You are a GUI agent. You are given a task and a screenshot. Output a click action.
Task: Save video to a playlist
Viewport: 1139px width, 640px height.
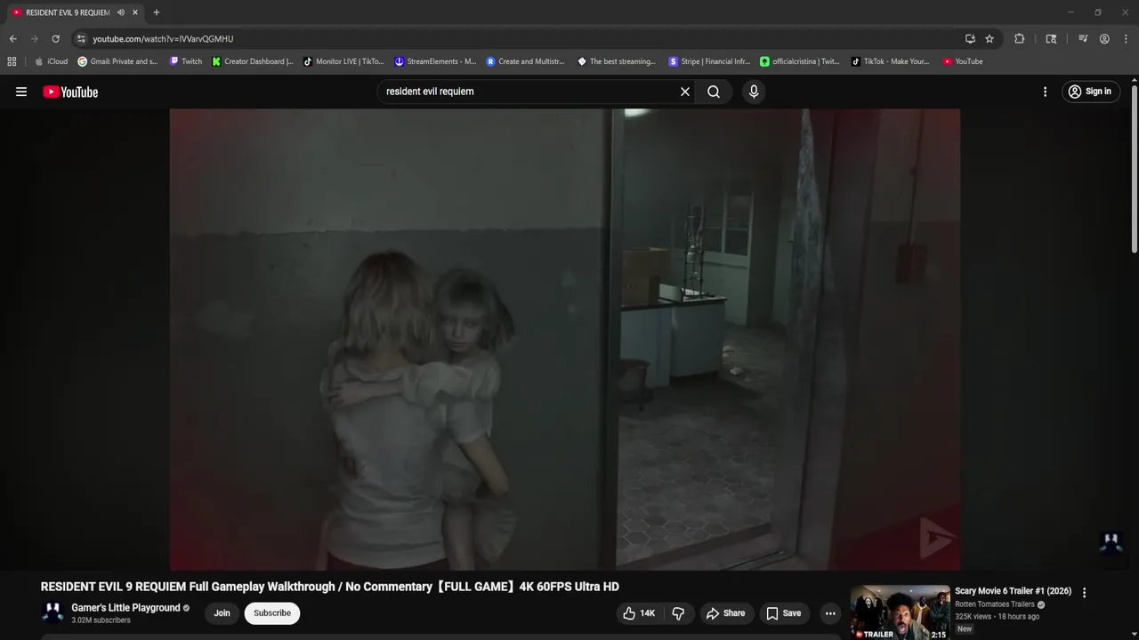tap(783, 613)
